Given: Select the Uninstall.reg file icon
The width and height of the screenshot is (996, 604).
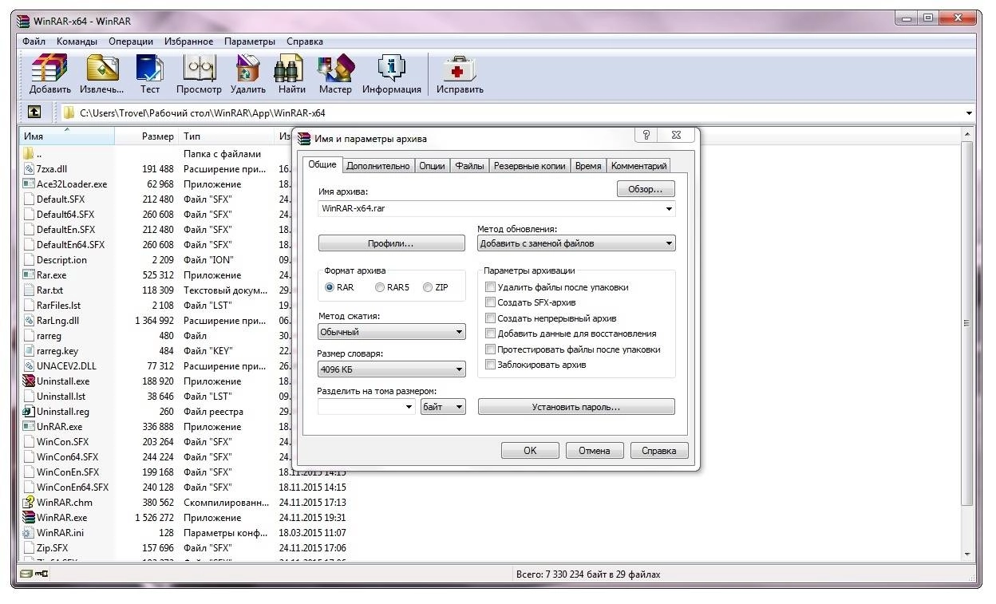Looking at the screenshot, I should pyautogui.click(x=29, y=412).
